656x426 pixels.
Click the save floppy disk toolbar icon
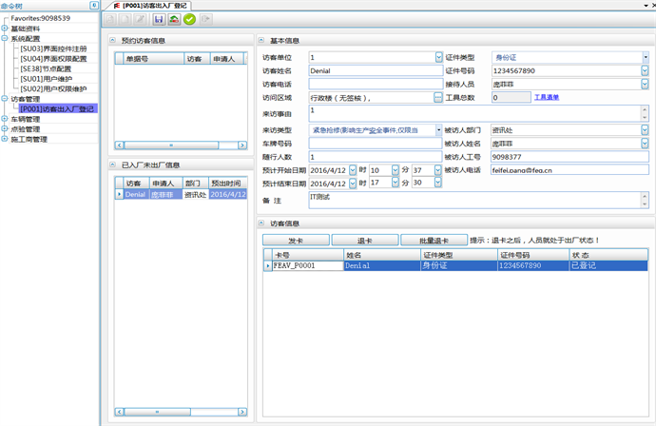click(160, 19)
